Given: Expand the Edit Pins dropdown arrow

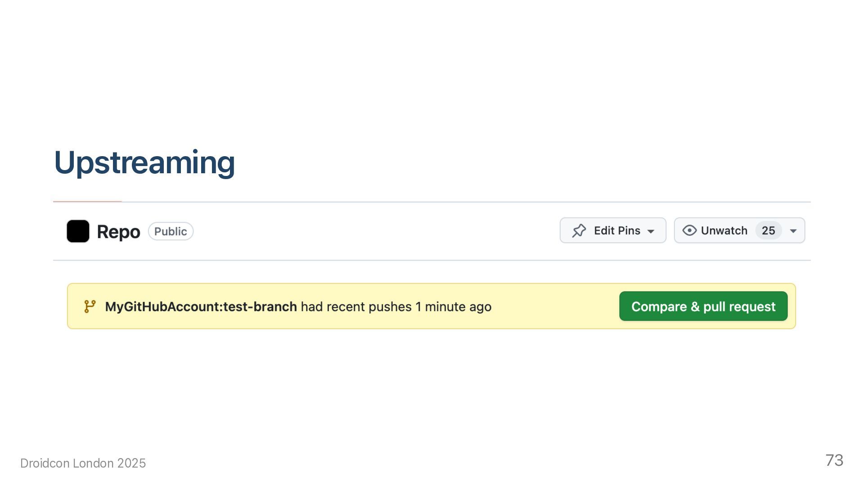Looking at the screenshot, I should [651, 231].
